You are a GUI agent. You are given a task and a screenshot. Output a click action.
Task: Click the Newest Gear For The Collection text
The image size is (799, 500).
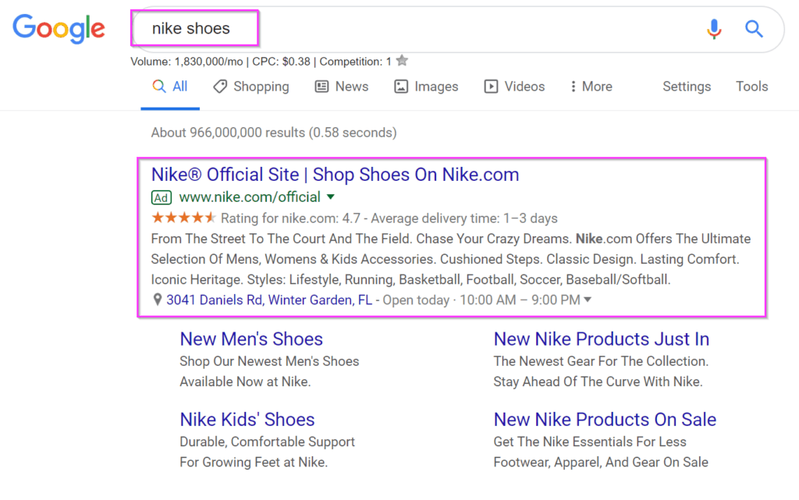601,361
